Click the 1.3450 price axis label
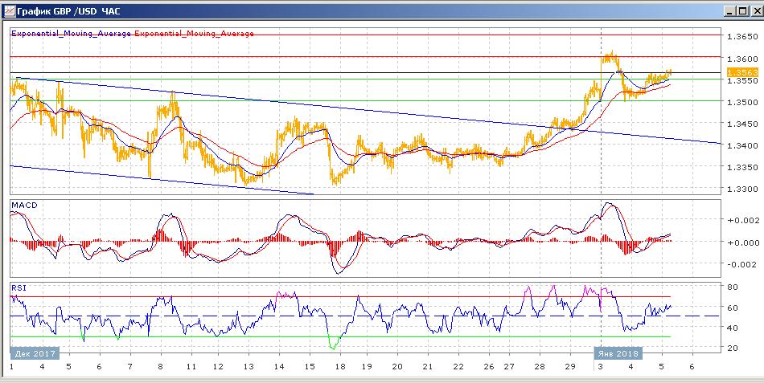The width and height of the screenshot is (764, 383). coord(742,124)
